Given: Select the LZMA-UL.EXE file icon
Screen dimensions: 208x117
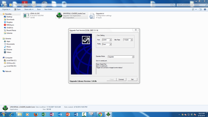Looking at the screenshot, I should pos(26,16).
